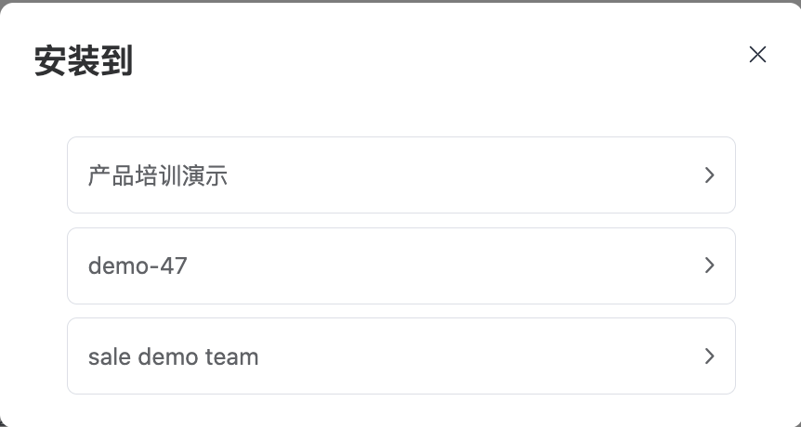Install to the middle option demo-47

coord(401,265)
